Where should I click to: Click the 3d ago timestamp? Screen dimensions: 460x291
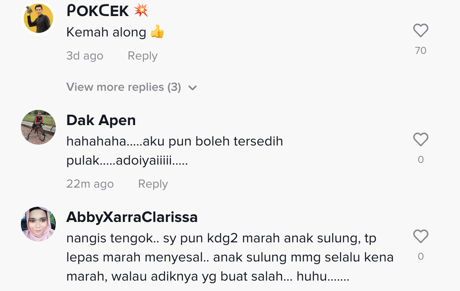point(85,56)
